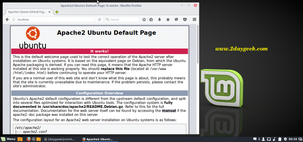Open a new tab with plus button
This screenshot has width=303, height=142.
[x=57, y=12]
